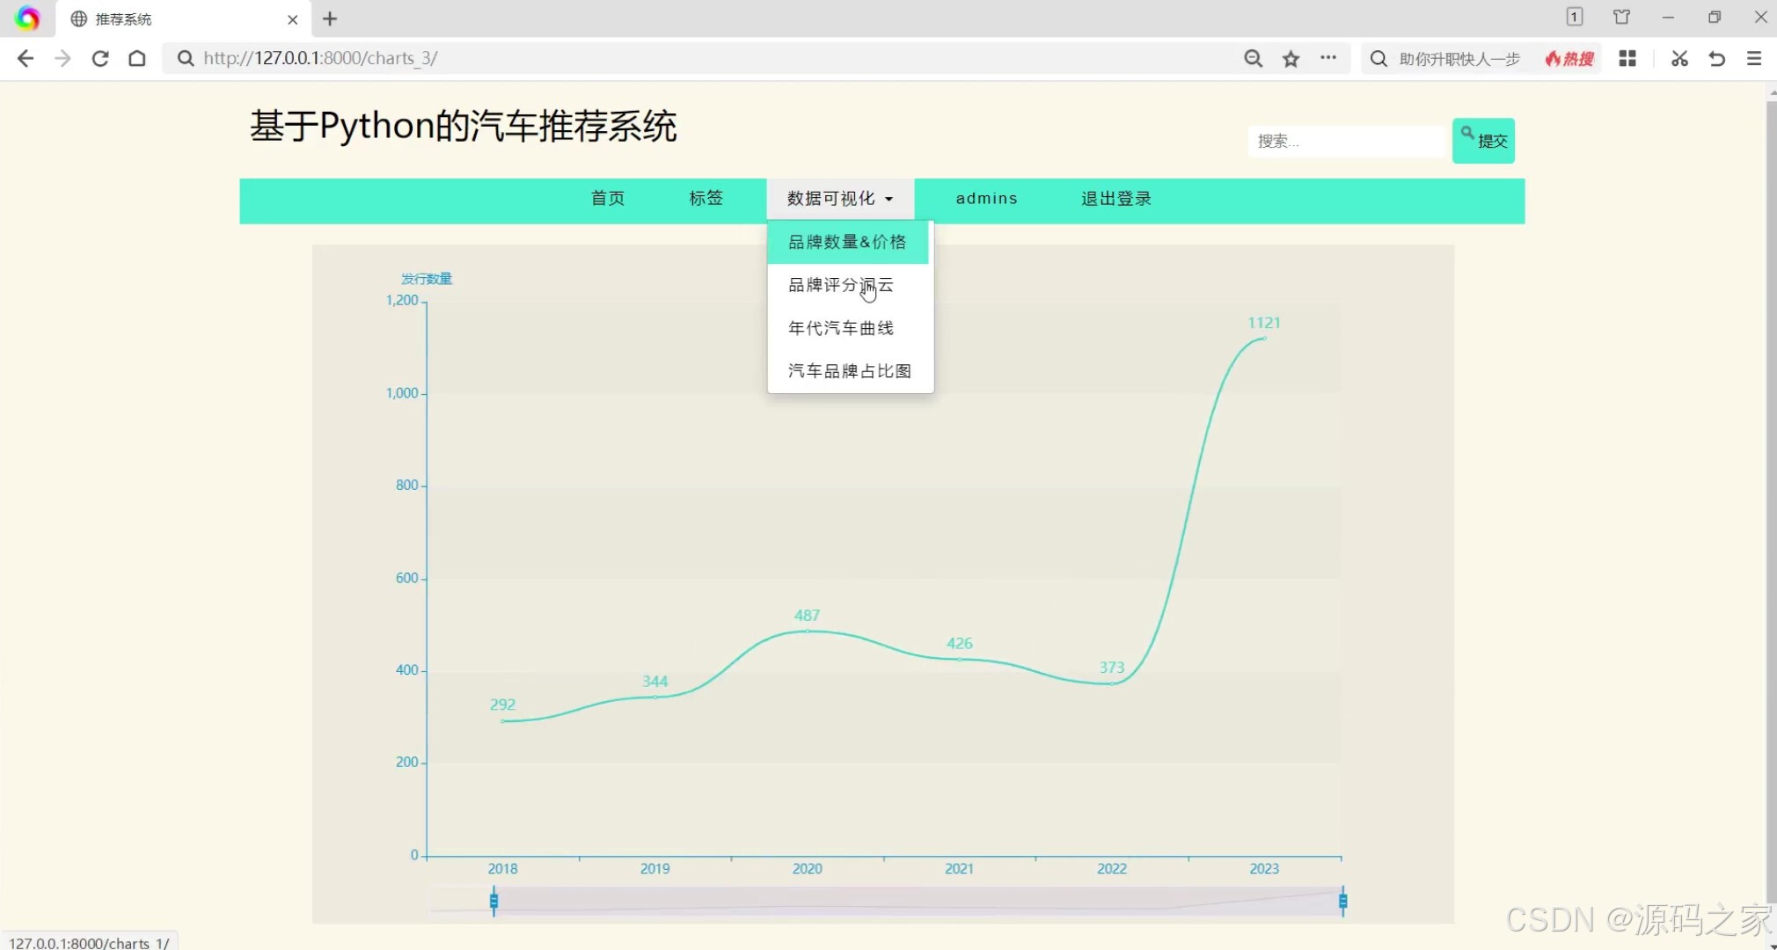This screenshot has width=1777, height=950.
Task: Go to browser home page icon
Action: [x=137, y=58]
